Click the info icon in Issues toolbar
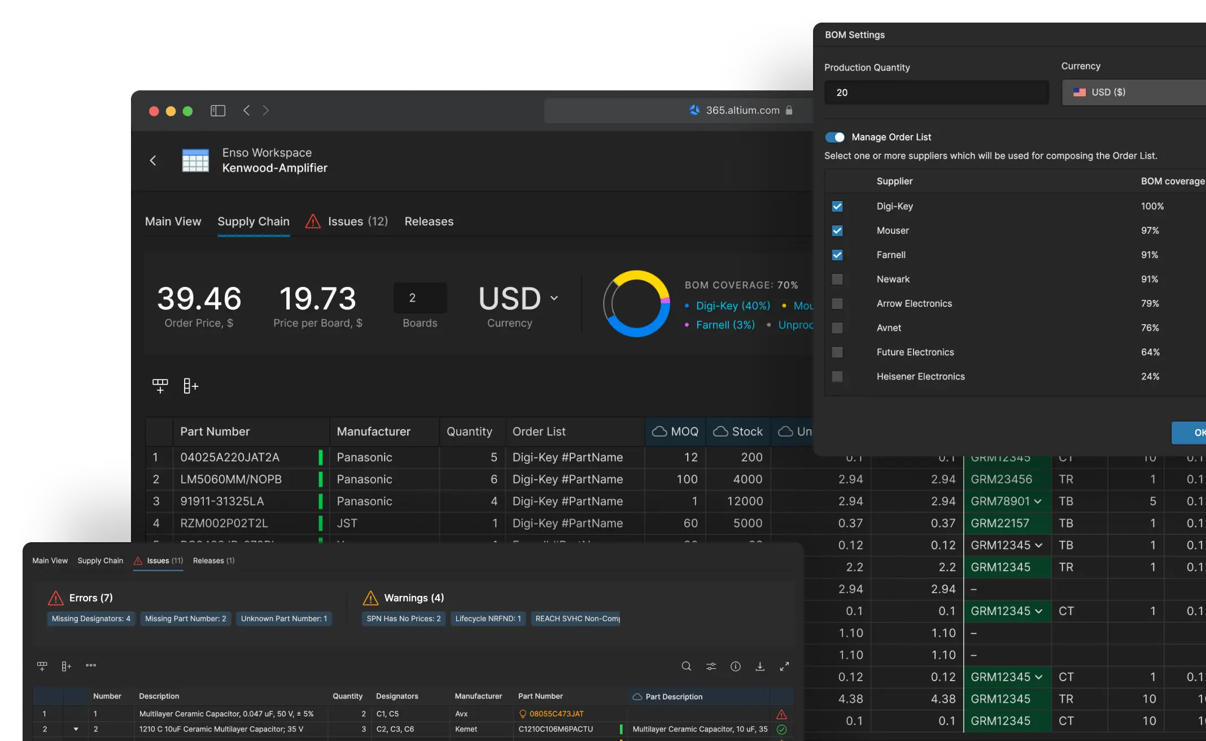The width and height of the screenshot is (1206, 741). [736, 666]
